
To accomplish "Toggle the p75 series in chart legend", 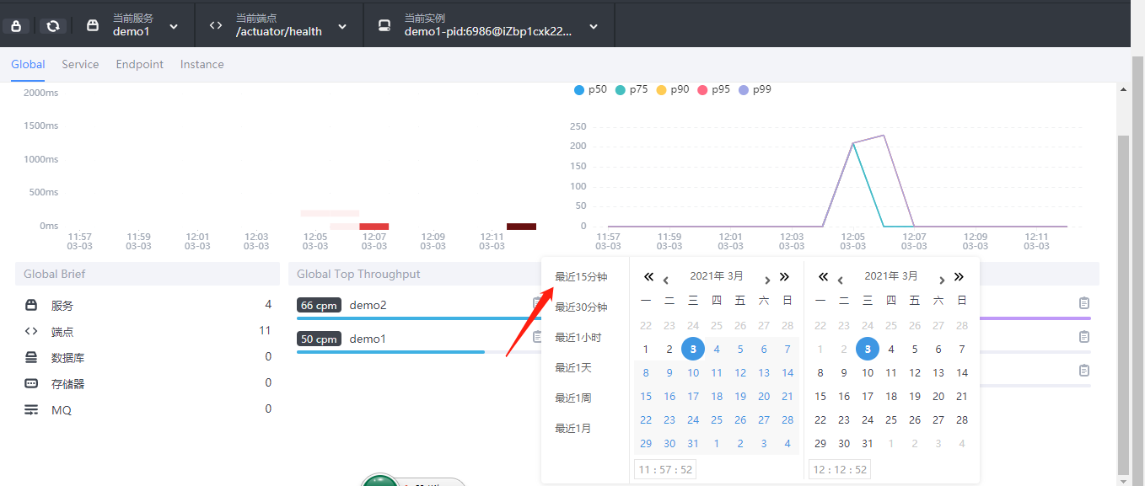I will tap(632, 89).
